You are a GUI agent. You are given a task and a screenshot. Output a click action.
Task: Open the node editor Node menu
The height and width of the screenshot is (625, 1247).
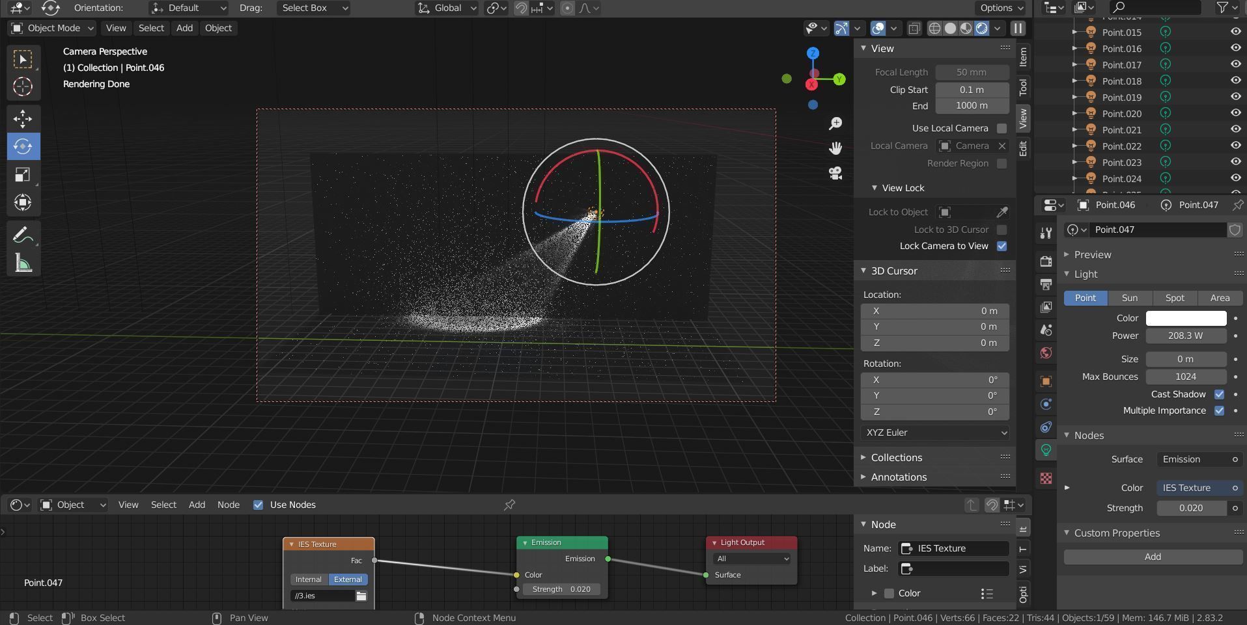pyautogui.click(x=228, y=505)
